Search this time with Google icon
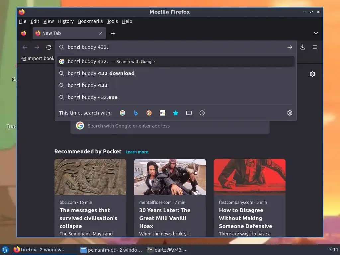 pos(123,113)
